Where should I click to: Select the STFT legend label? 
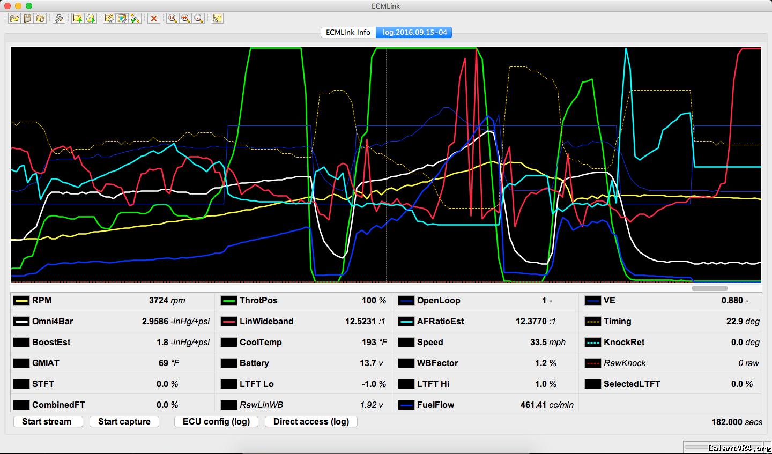43,384
